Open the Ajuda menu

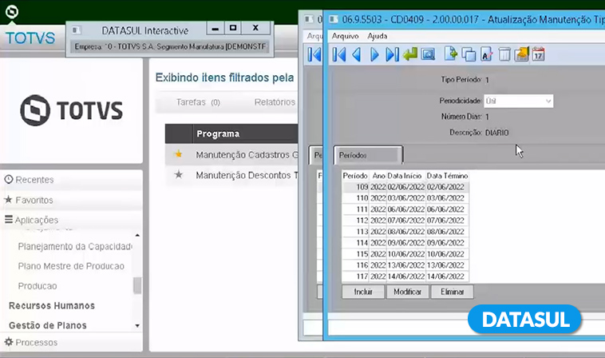coord(378,36)
